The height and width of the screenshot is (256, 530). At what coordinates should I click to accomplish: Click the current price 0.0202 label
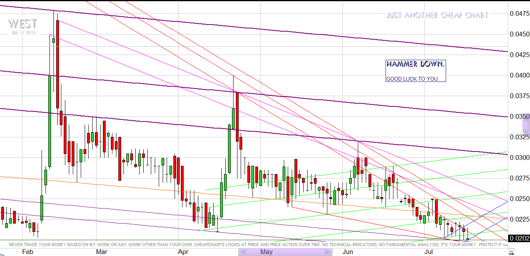pyautogui.click(x=519, y=239)
